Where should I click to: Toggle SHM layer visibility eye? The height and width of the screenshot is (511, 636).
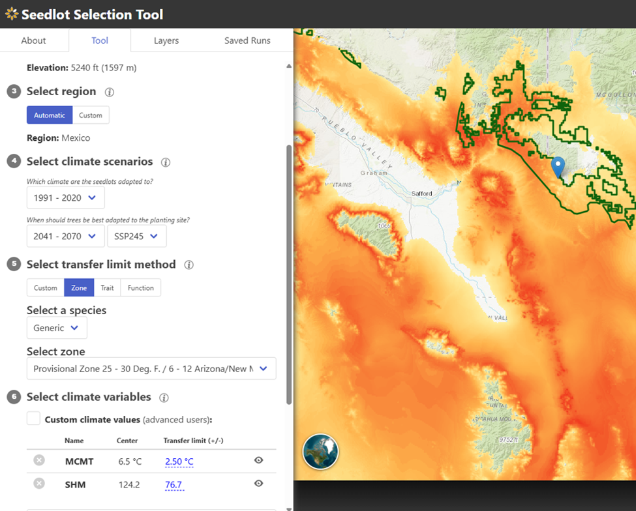[258, 484]
